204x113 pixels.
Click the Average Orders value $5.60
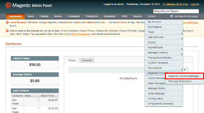pyautogui.click(x=35, y=81)
